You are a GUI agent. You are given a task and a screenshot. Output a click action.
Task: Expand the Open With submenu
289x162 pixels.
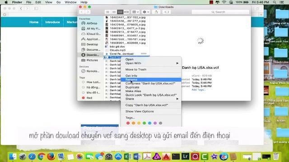click(x=151, y=63)
